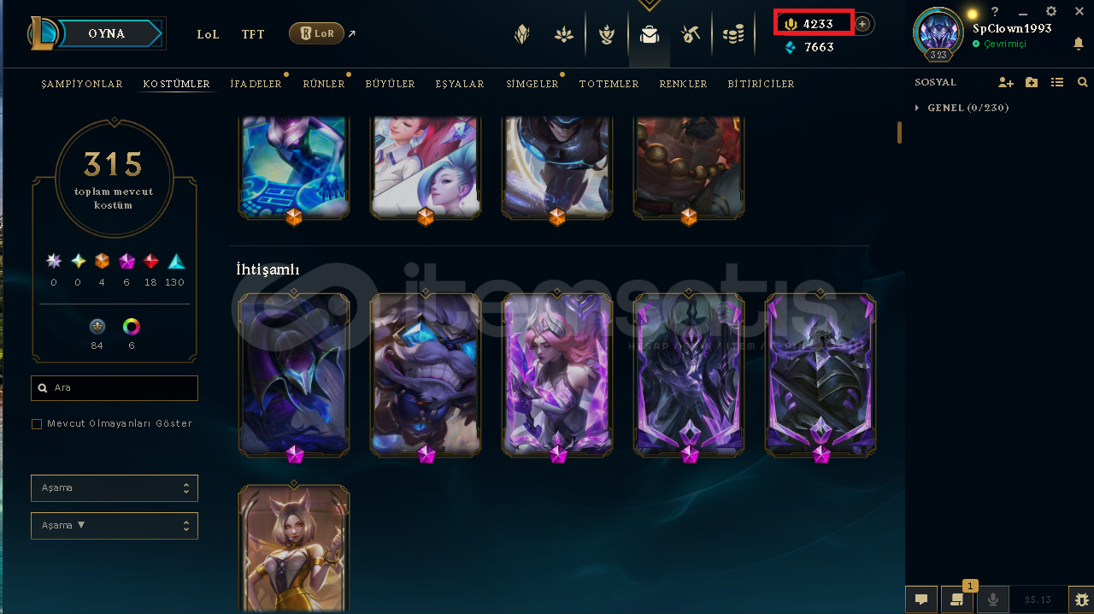Click the social search magnifier icon
Image resolution: width=1094 pixels, height=614 pixels.
[1083, 82]
